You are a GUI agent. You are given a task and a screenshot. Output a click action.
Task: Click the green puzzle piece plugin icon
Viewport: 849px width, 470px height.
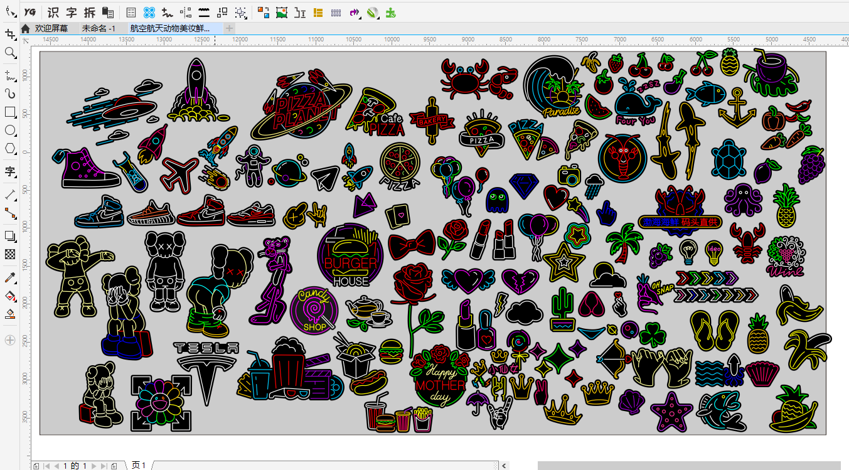(x=391, y=12)
